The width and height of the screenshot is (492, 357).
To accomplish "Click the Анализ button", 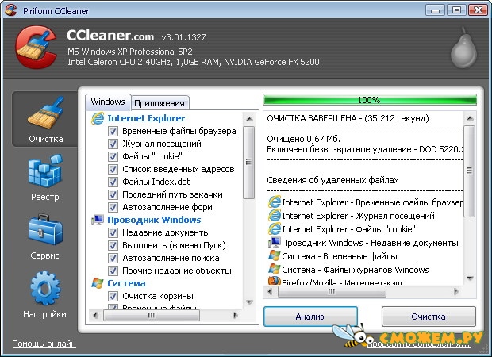I will pyautogui.click(x=310, y=317).
